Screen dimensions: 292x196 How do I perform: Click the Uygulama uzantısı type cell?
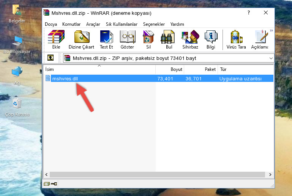[240, 78]
